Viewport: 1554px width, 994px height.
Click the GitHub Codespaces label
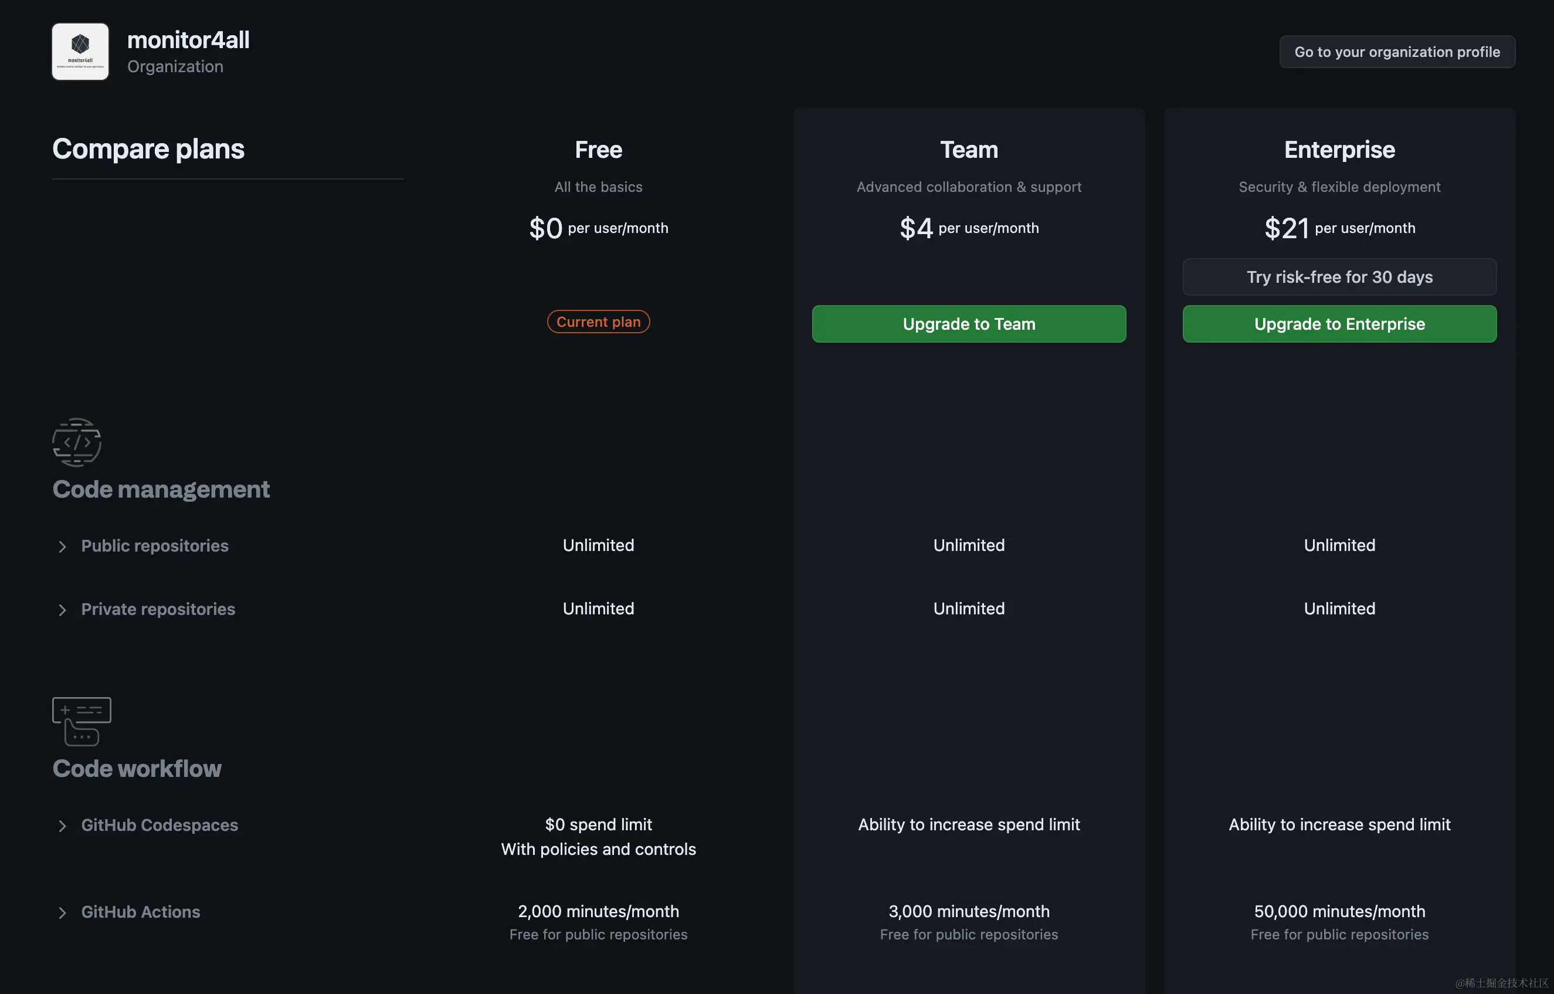point(160,825)
